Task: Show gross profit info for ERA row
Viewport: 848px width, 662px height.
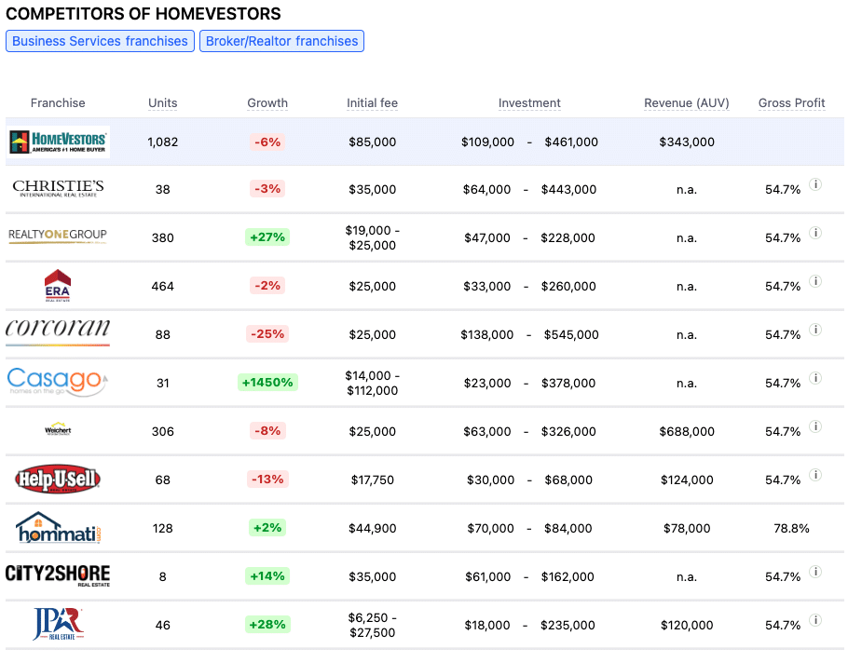Action: (815, 281)
